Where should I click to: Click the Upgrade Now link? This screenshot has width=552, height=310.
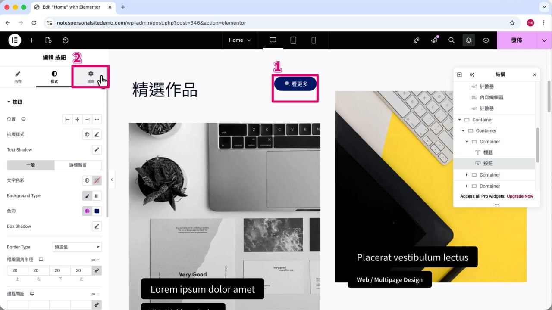(x=520, y=196)
